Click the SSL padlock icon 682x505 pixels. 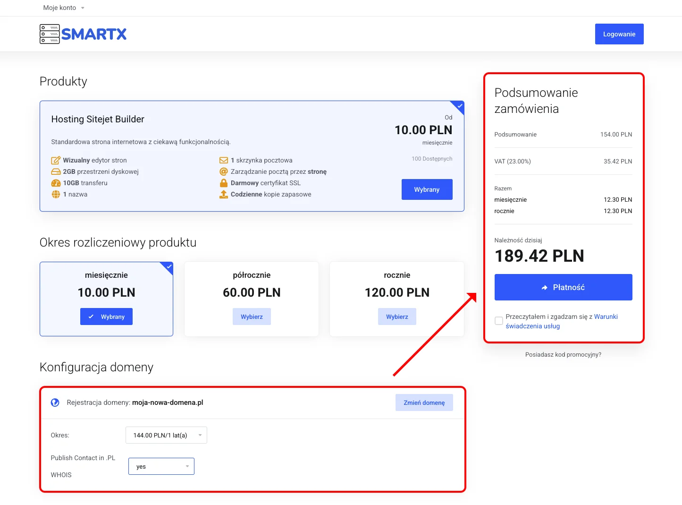click(223, 183)
